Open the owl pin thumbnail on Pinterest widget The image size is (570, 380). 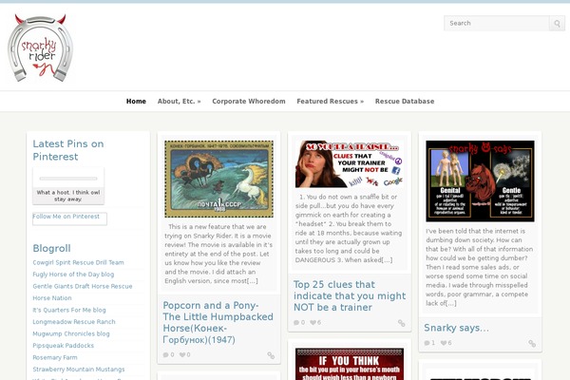(x=68, y=186)
